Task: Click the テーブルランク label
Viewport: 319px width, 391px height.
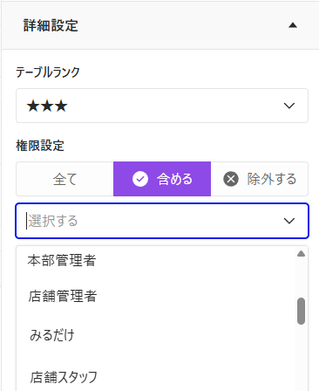Action: [x=48, y=72]
